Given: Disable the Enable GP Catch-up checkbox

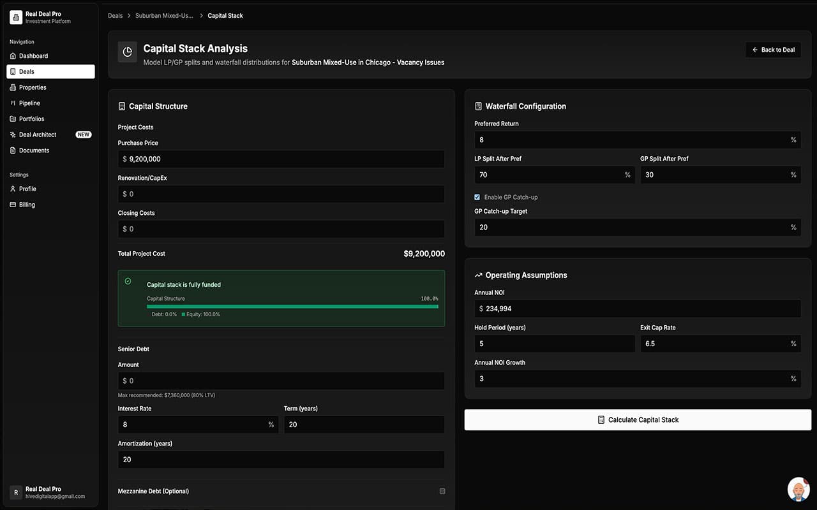Looking at the screenshot, I should pyautogui.click(x=477, y=197).
